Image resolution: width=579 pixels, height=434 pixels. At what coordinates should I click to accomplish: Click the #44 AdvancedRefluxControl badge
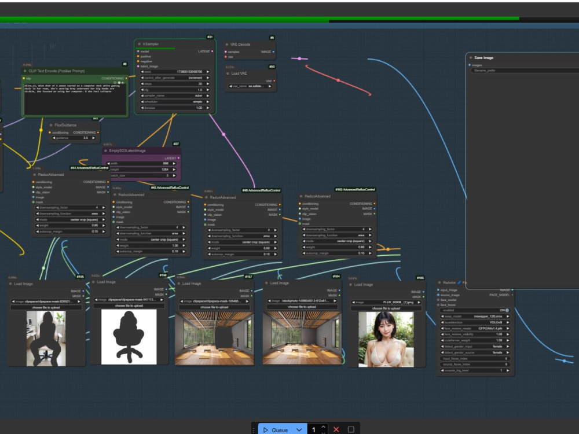pos(90,168)
